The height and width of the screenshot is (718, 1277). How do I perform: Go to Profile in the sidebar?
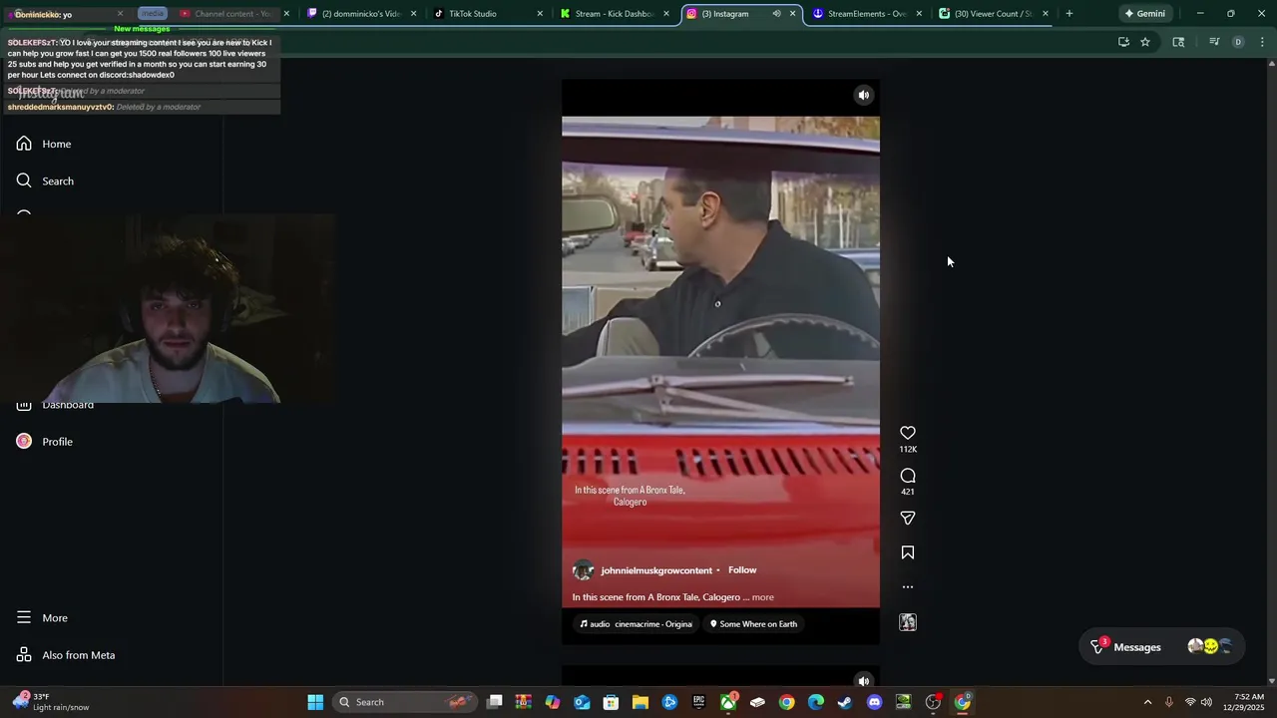click(45, 441)
